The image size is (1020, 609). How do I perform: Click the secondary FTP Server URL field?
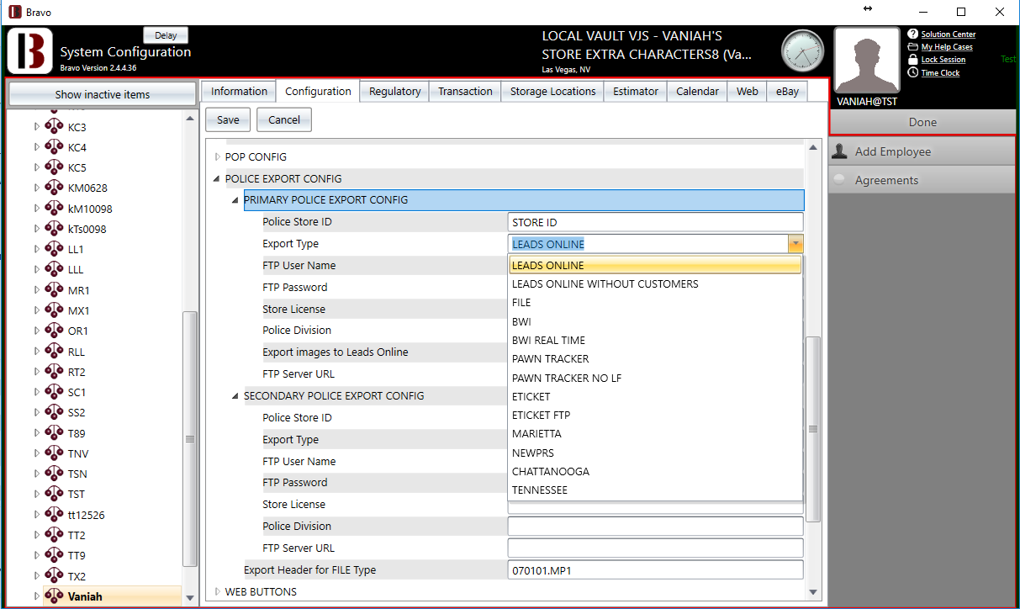tap(656, 548)
